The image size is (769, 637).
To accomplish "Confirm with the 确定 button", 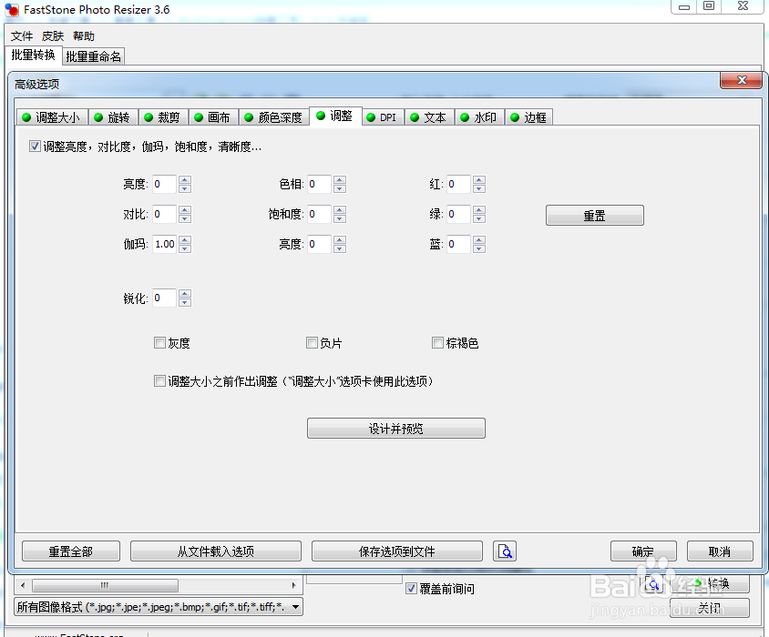I will click(643, 551).
